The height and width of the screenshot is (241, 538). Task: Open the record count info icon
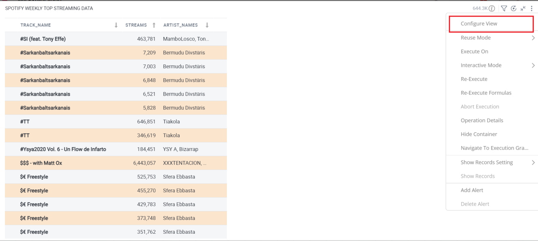pyautogui.click(x=492, y=8)
